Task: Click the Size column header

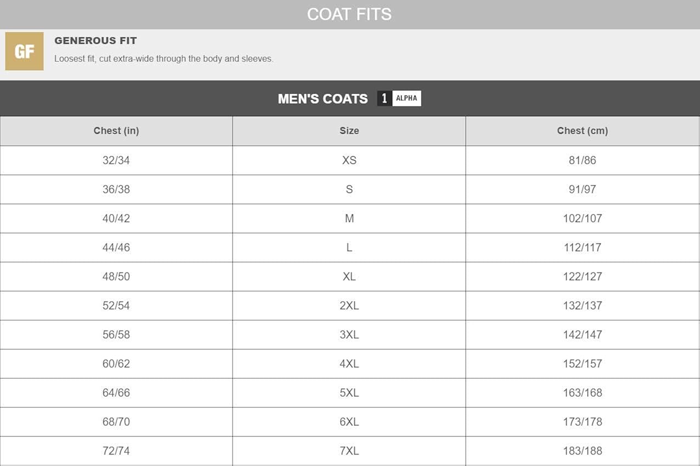Action: coord(349,130)
